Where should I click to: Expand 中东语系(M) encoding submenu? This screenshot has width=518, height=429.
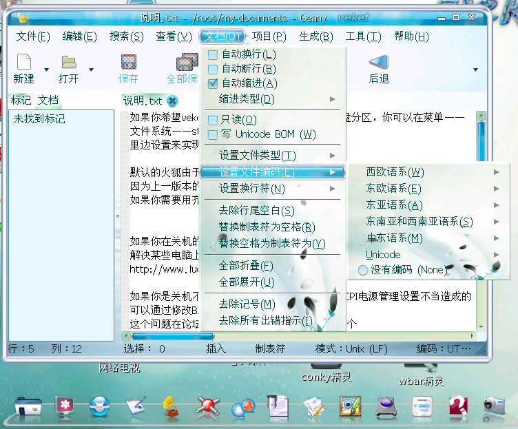pos(428,238)
